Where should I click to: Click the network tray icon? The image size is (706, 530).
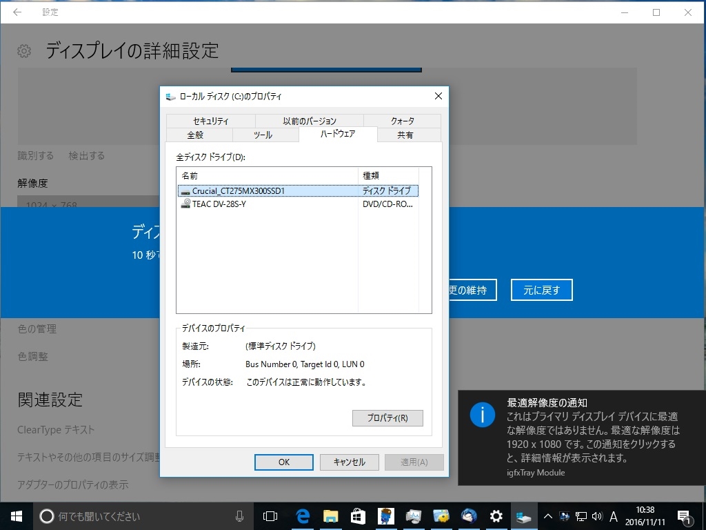click(x=581, y=516)
